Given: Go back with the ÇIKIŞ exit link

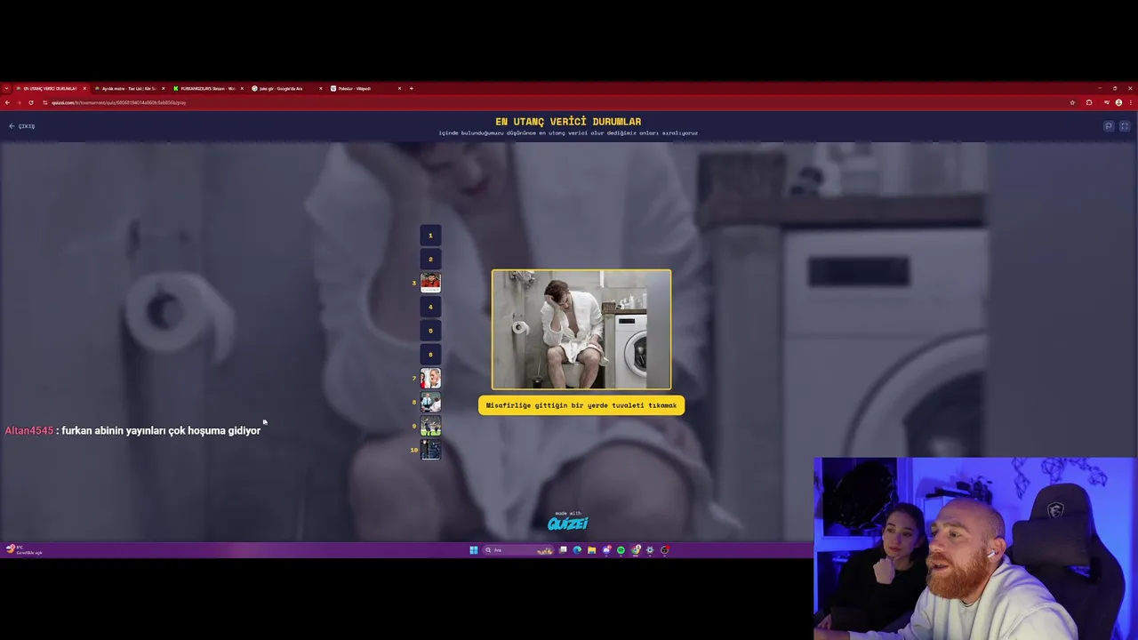Looking at the screenshot, I should 21,126.
